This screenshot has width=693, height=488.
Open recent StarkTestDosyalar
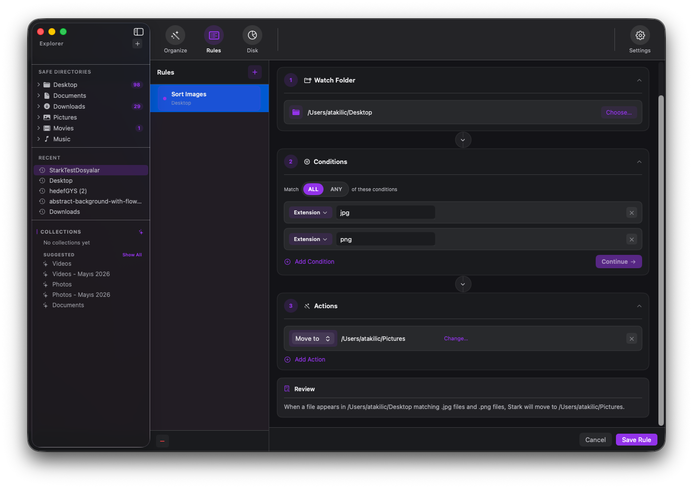pos(91,170)
